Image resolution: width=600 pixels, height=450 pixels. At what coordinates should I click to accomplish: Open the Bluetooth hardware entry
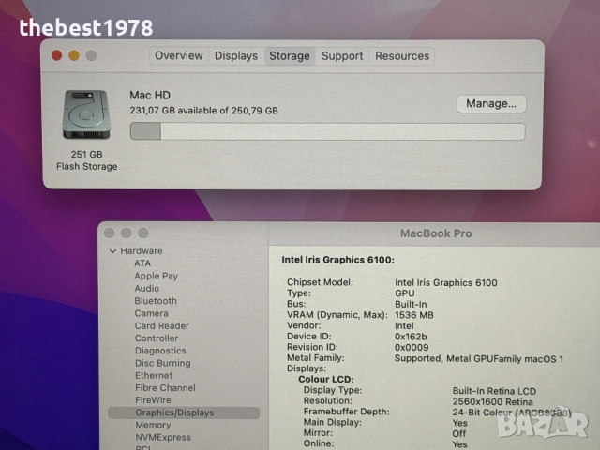pos(156,301)
